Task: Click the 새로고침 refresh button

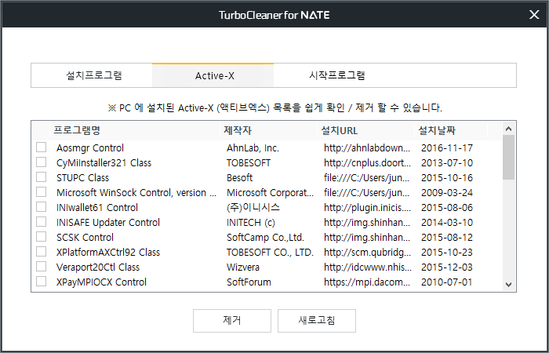Action: [x=317, y=320]
